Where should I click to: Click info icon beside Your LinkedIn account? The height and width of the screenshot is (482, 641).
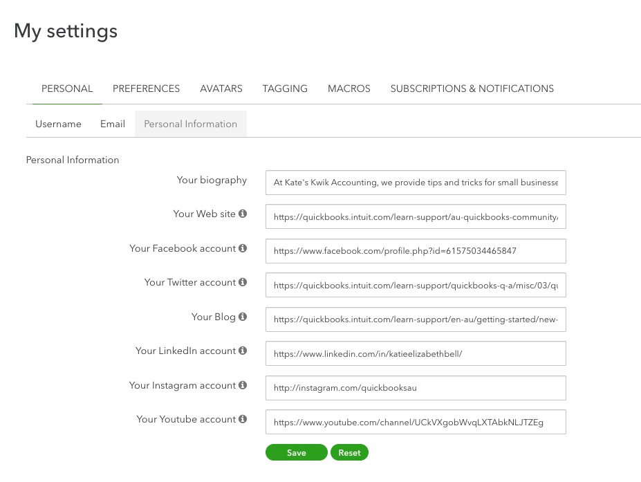pos(243,351)
